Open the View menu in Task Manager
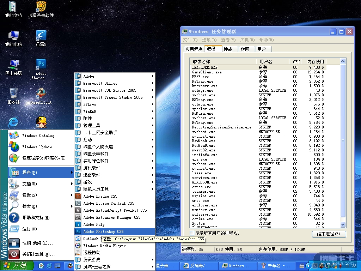The height and width of the screenshot is (271, 361). click(x=227, y=40)
